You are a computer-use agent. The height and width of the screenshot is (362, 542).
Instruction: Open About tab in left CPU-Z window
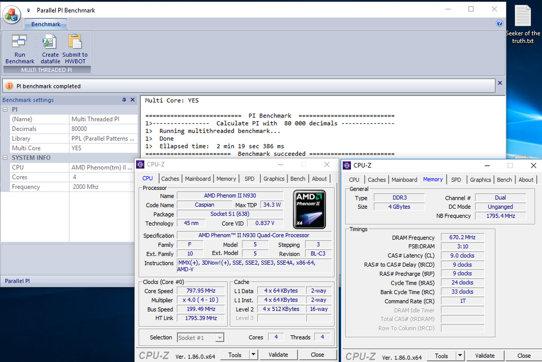tap(319, 179)
